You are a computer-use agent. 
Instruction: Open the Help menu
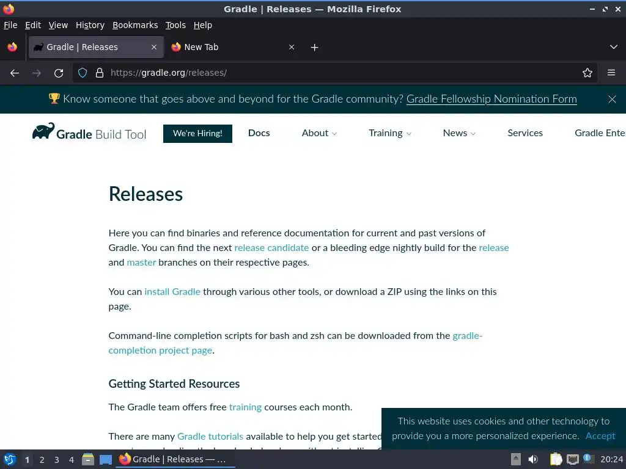tap(203, 25)
